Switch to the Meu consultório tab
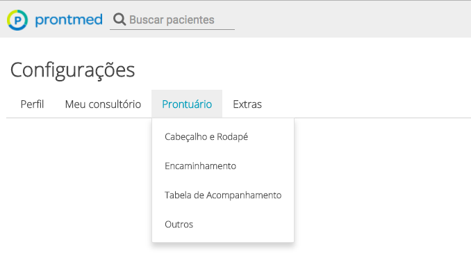The width and height of the screenshot is (471, 272). pyautogui.click(x=103, y=104)
